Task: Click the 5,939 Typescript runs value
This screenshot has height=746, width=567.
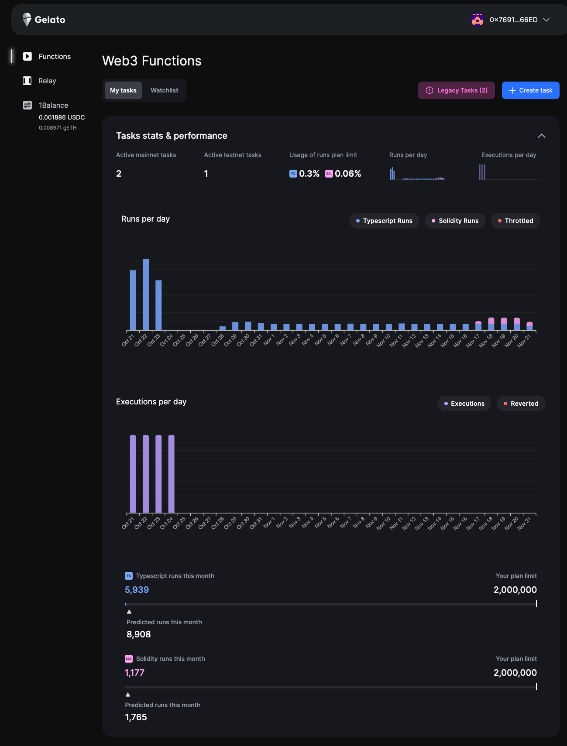Action: (137, 590)
